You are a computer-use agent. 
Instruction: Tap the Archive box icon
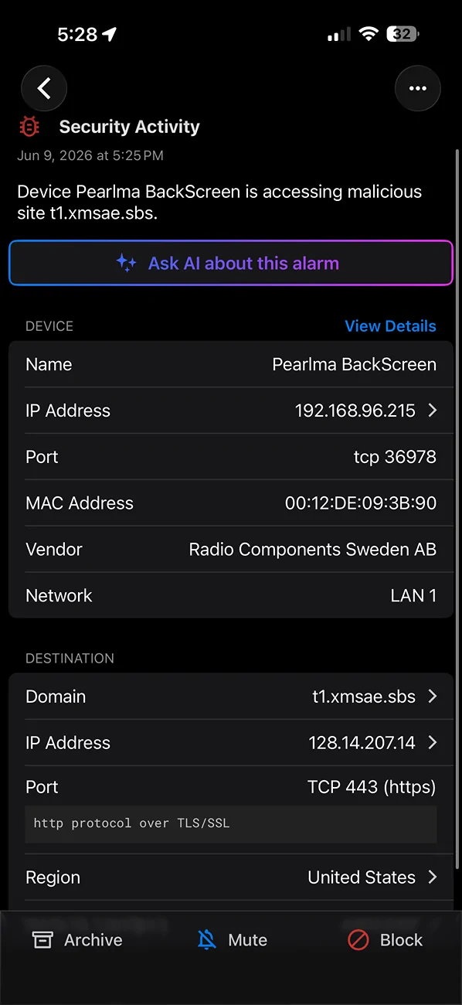42,940
